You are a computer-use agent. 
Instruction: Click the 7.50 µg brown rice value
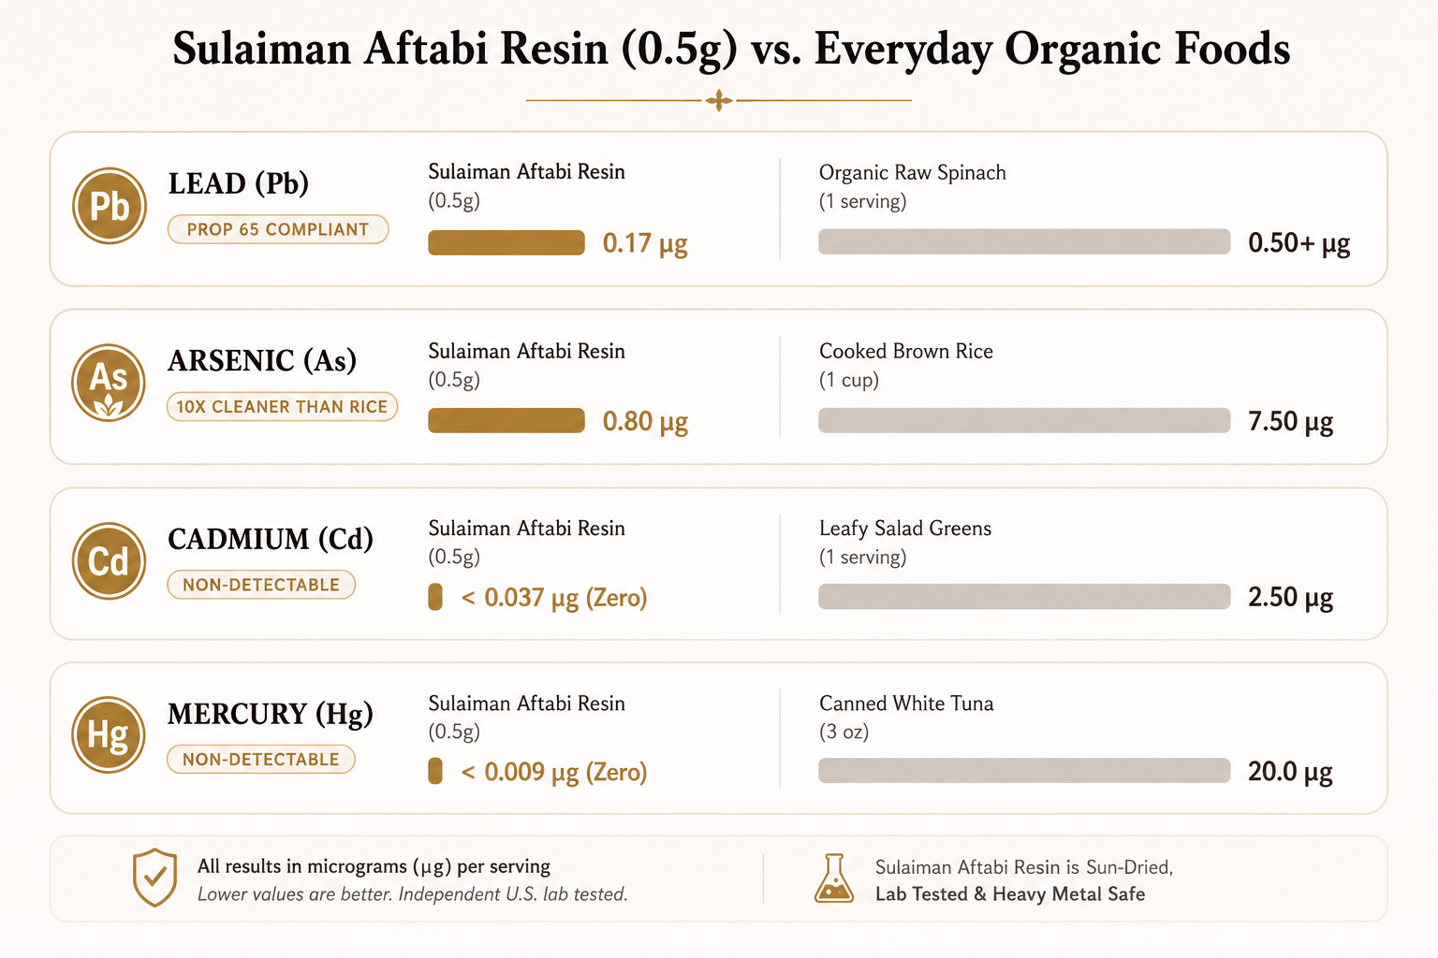pos(1290,422)
